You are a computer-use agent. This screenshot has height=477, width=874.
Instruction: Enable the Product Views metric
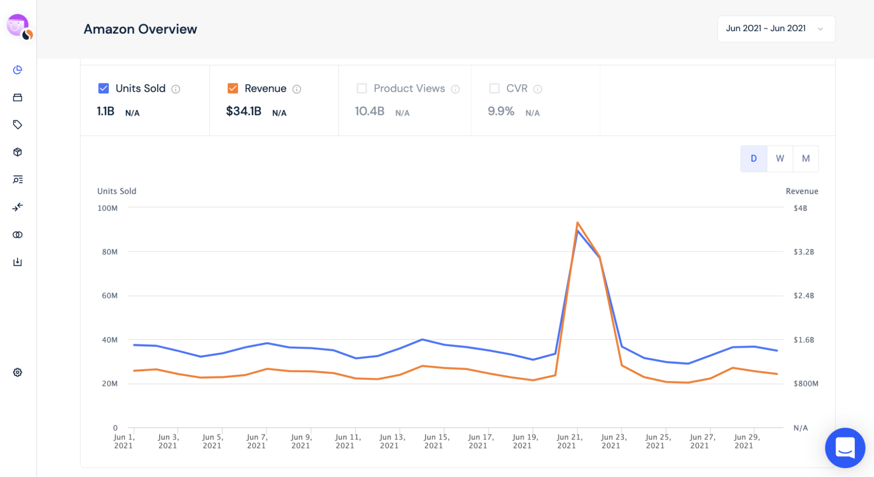pos(362,88)
